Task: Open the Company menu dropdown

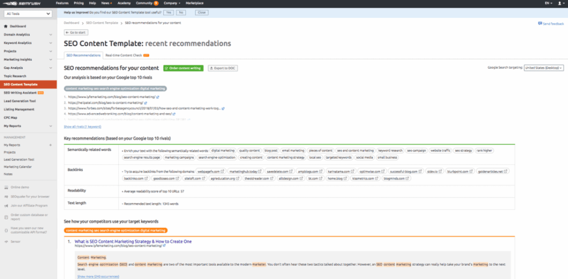Action: [x=172, y=3]
